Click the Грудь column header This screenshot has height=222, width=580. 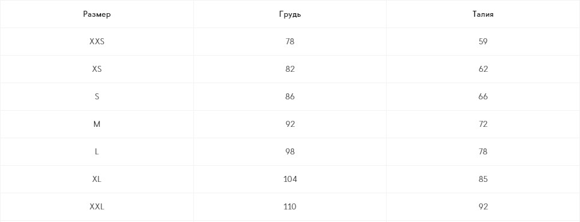point(290,14)
